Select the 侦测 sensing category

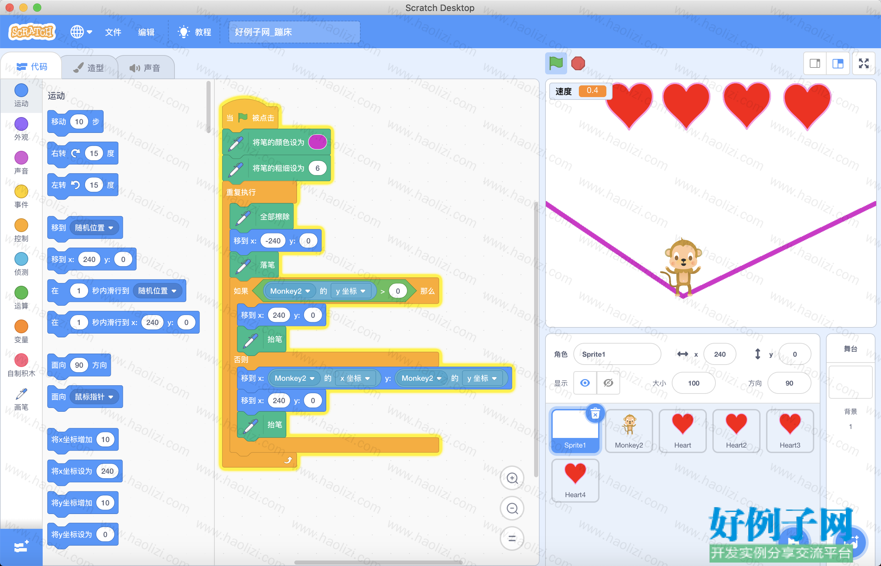click(x=21, y=264)
